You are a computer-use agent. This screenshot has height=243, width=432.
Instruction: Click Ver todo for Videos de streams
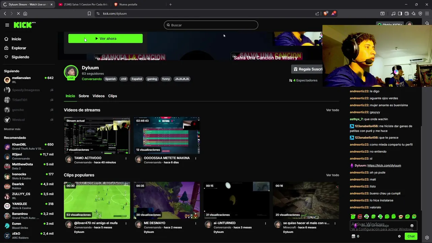332,110
